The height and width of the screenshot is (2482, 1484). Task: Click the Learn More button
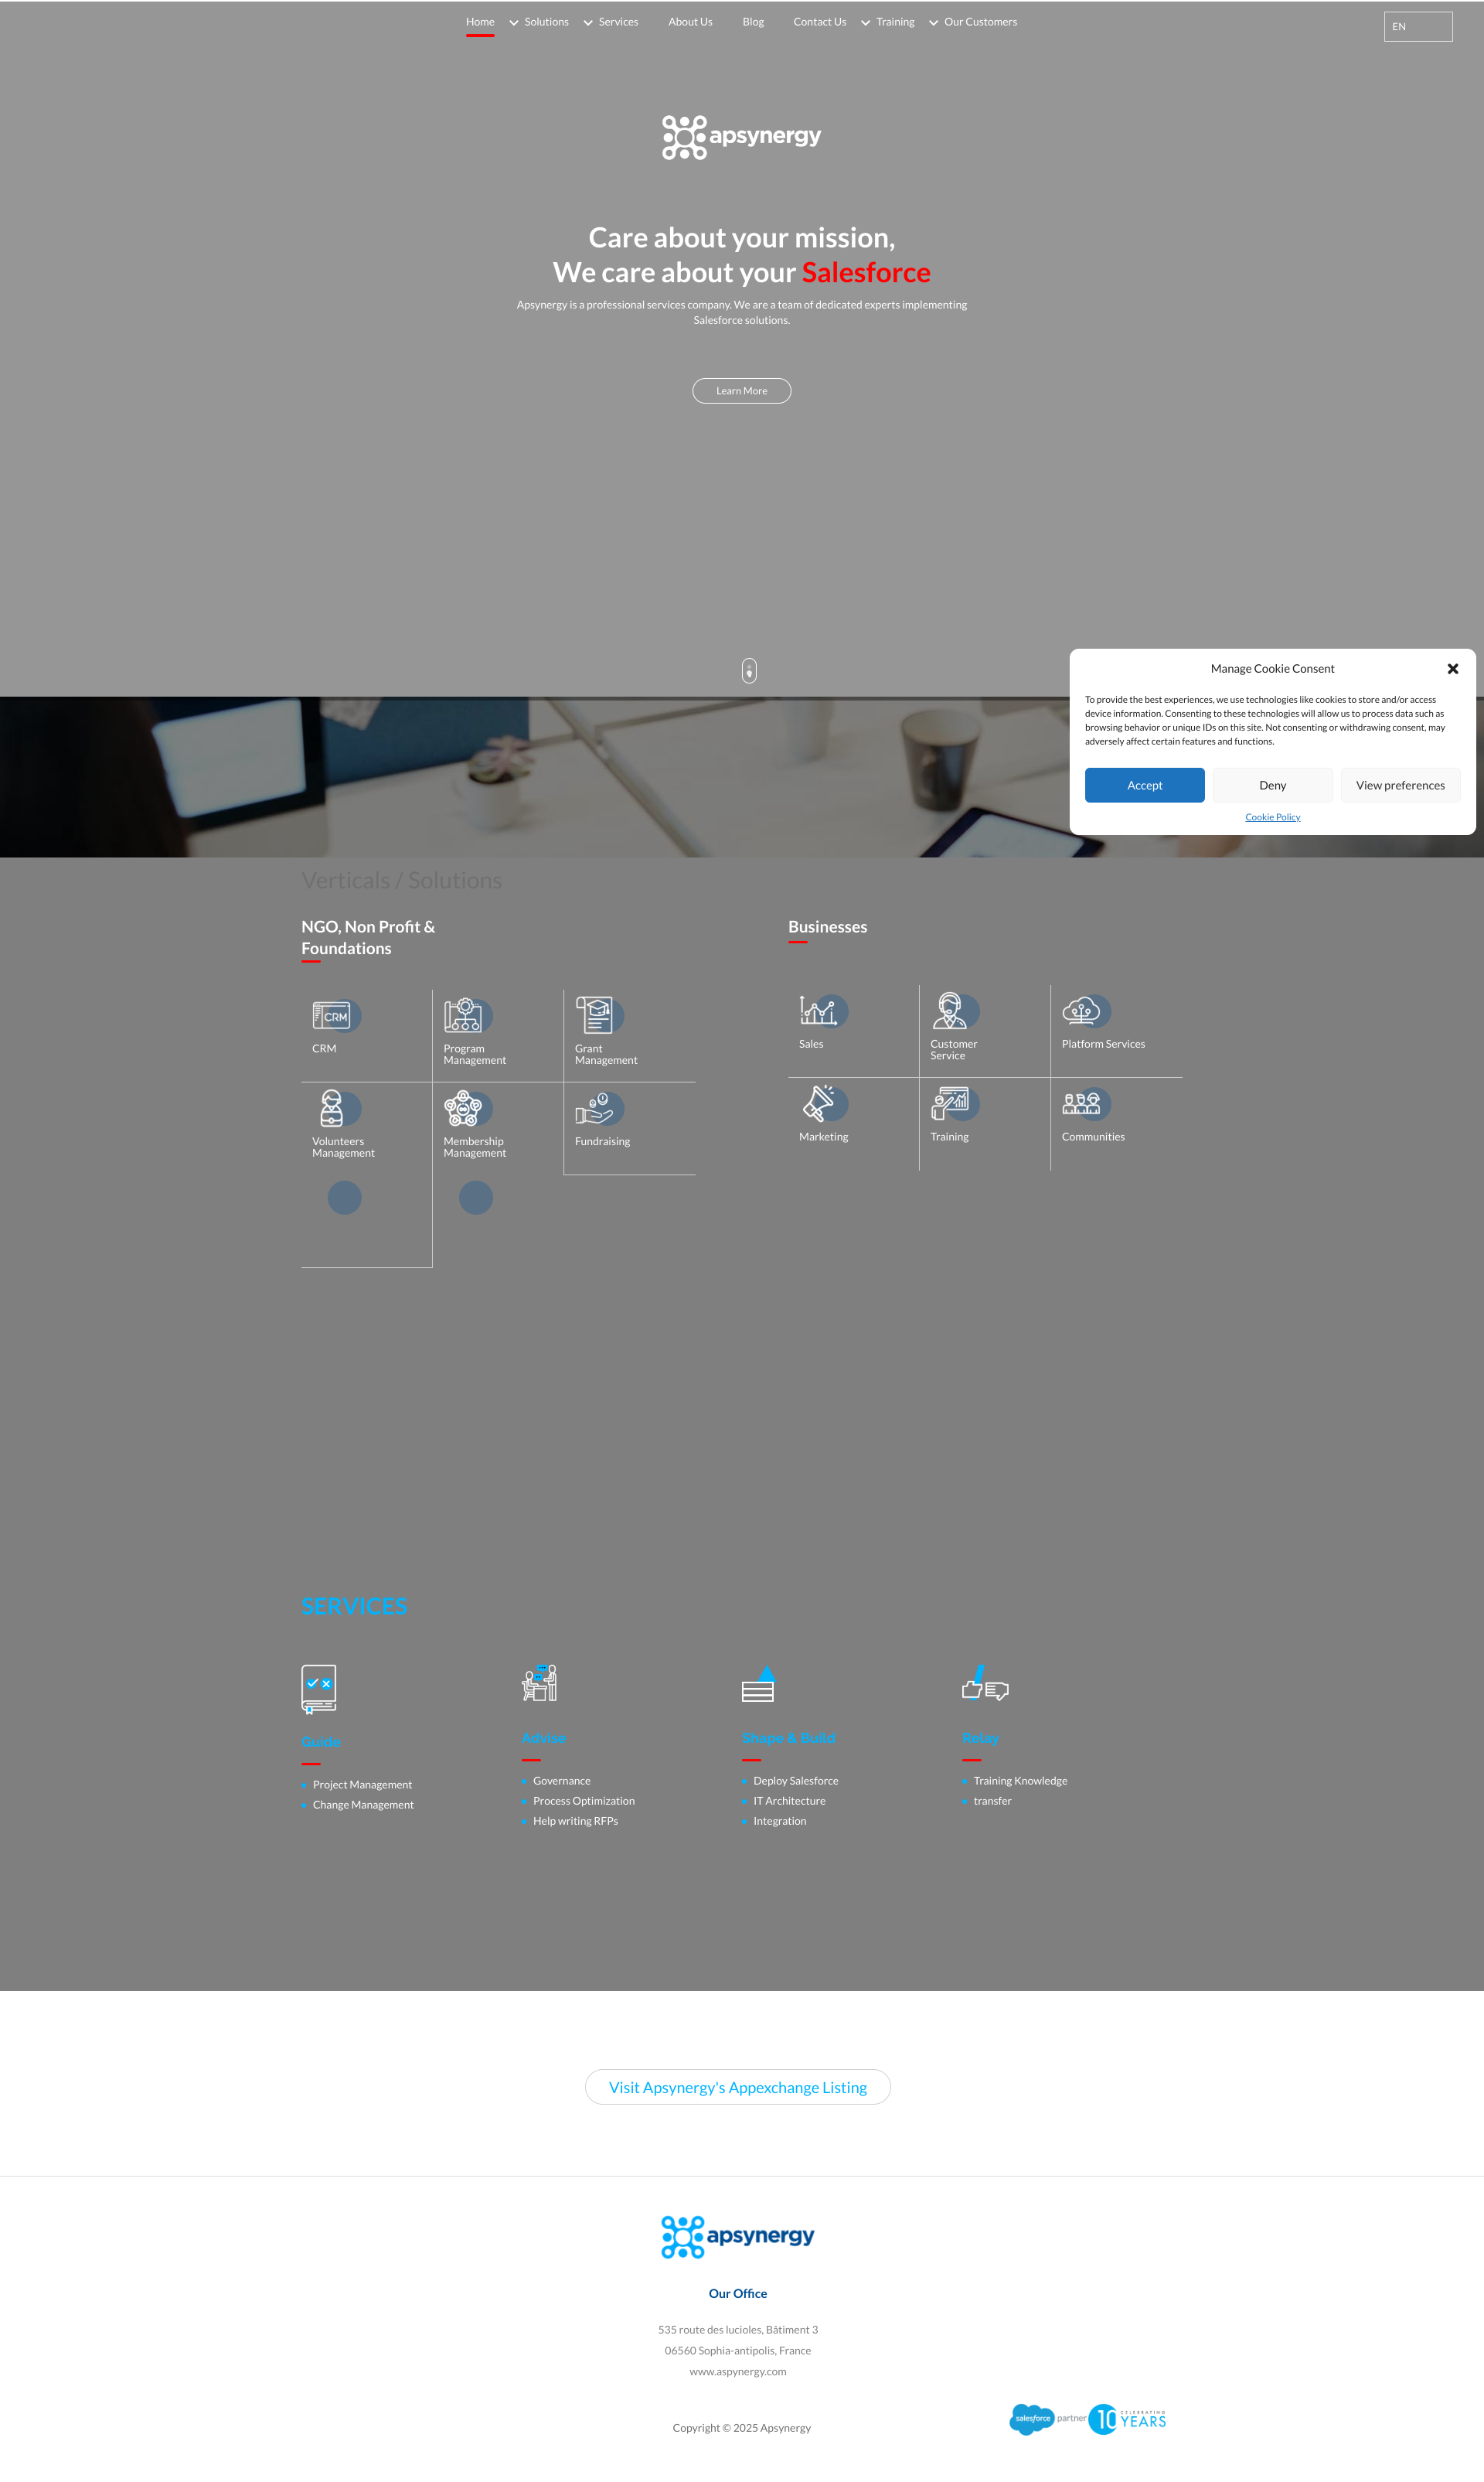[x=742, y=391]
